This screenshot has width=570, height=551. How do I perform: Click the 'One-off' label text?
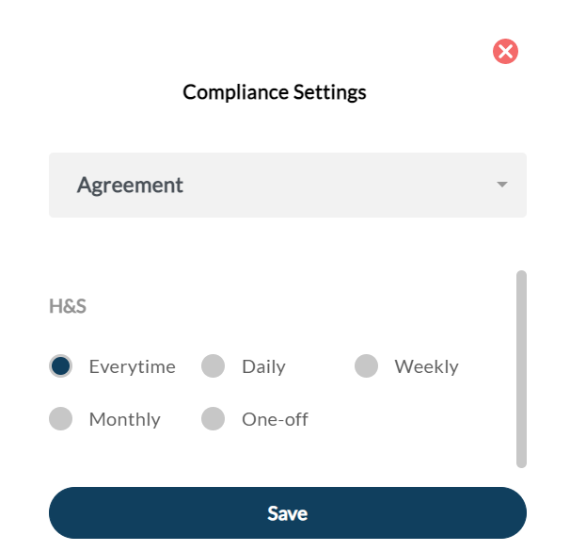pos(275,419)
